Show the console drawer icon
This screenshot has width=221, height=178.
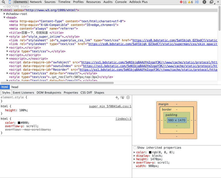(197, 2)
